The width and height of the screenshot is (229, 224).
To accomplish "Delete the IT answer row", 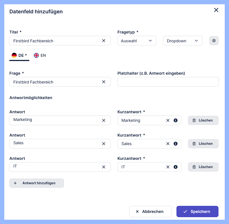I will (x=203, y=167).
